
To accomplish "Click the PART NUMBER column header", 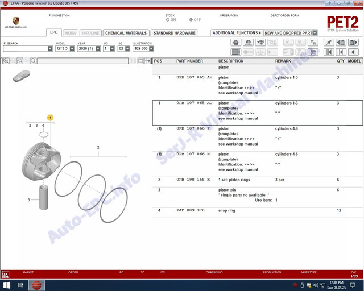I will pyautogui.click(x=189, y=61).
